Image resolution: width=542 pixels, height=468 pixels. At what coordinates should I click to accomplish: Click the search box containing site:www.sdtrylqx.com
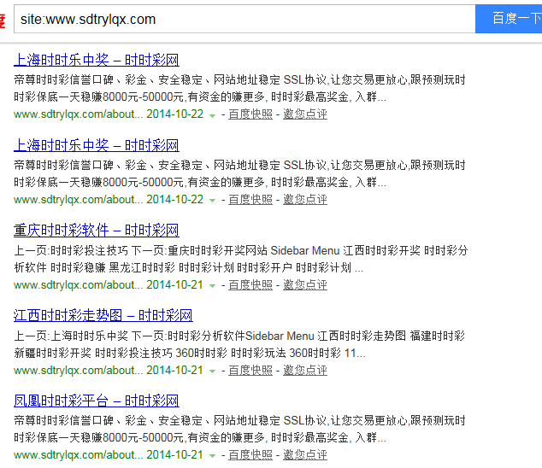pyautogui.click(x=244, y=19)
